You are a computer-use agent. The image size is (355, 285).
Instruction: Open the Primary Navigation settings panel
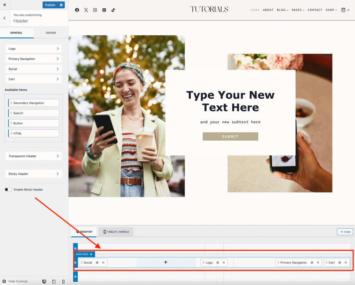[33, 59]
